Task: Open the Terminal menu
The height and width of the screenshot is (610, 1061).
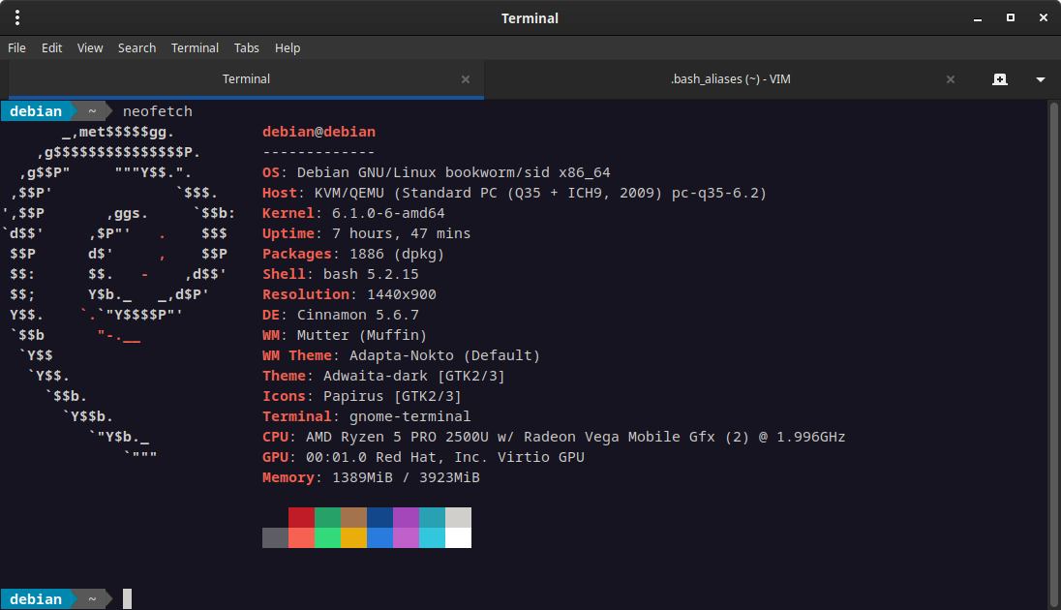Action: [195, 48]
